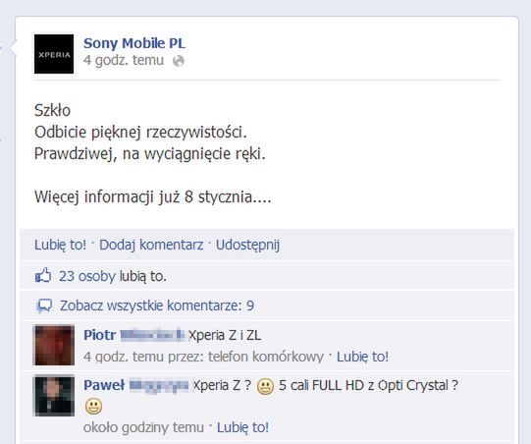Open the Xperia profile picture
Image resolution: width=531 pixels, height=444 pixels.
(x=54, y=54)
